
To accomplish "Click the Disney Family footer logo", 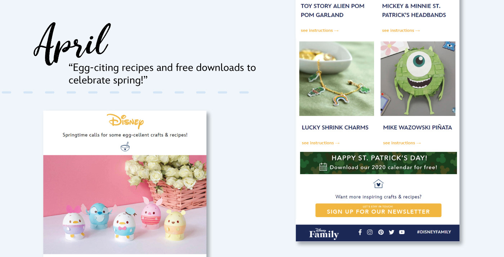I will [x=324, y=233].
